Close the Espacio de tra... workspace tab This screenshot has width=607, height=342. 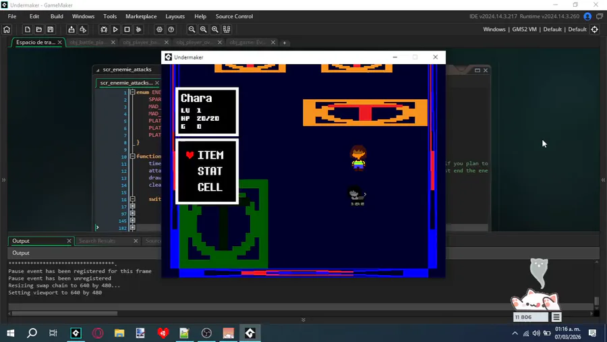click(59, 42)
